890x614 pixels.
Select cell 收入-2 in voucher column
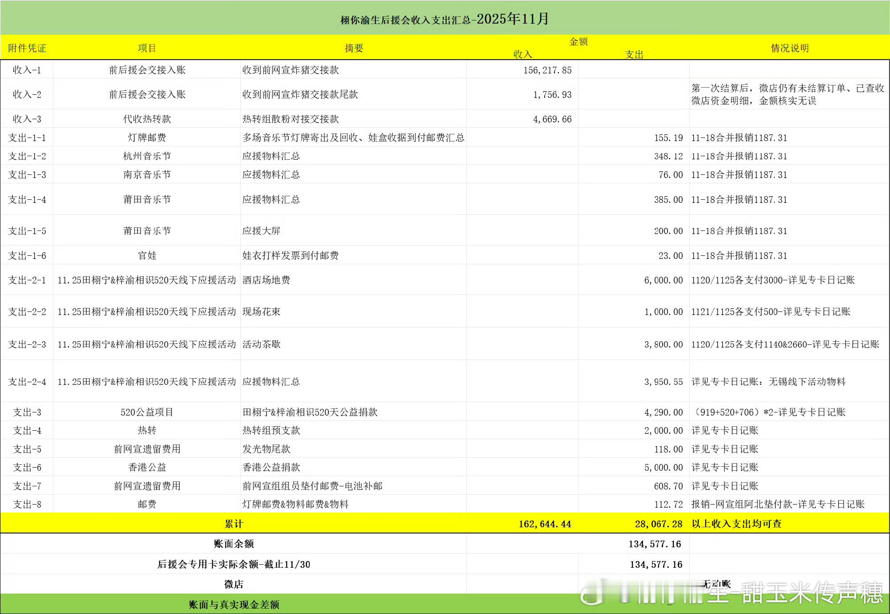pos(27,94)
